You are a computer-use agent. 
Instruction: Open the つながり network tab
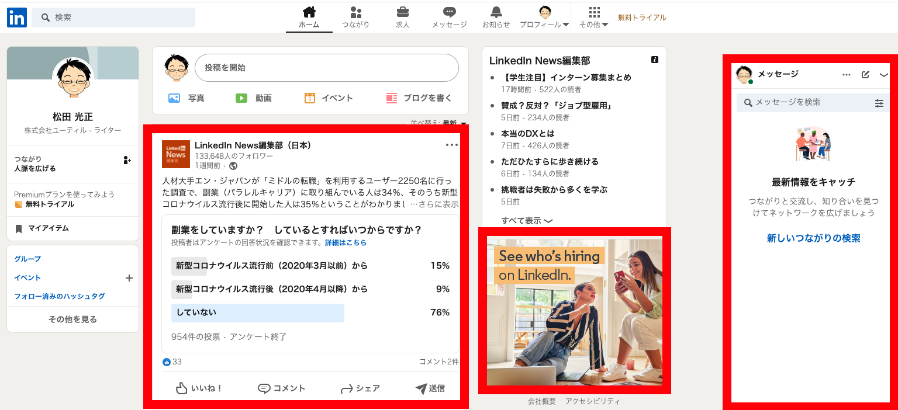[x=356, y=18]
